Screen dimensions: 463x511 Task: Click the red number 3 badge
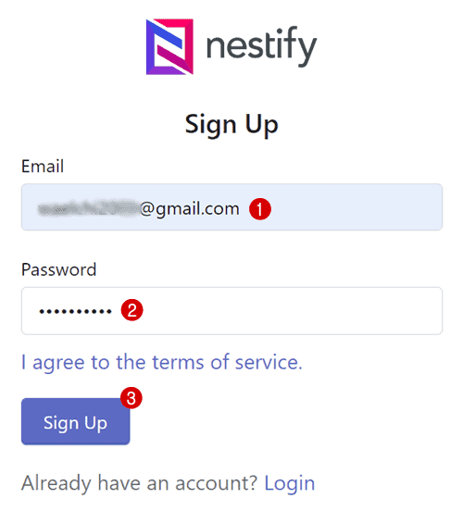[x=131, y=398]
